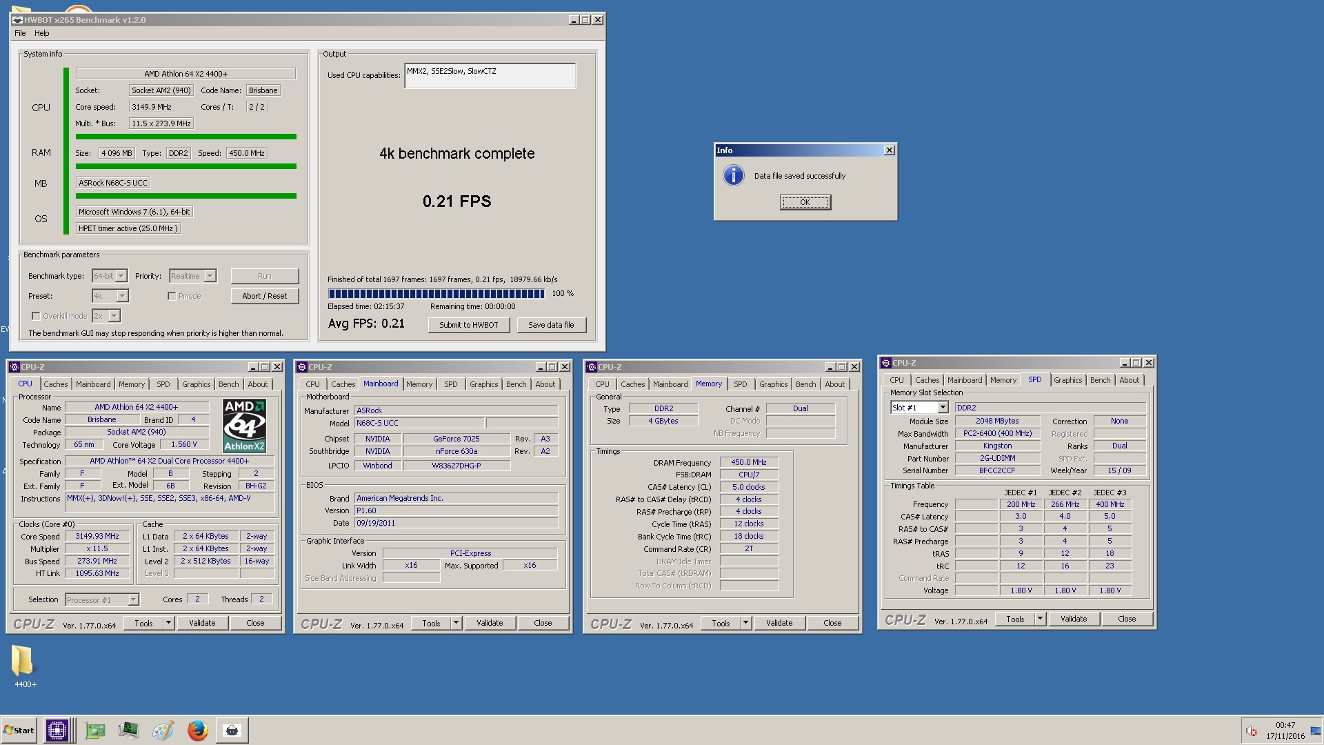This screenshot has width=1324, height=745.
Task: Click the system clock showing 00:47
Action: [1285, 725]
